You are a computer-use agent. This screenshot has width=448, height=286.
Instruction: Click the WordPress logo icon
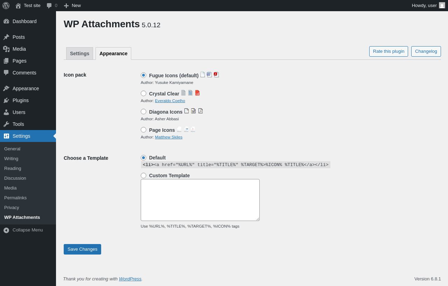click(x=6, y=6)
